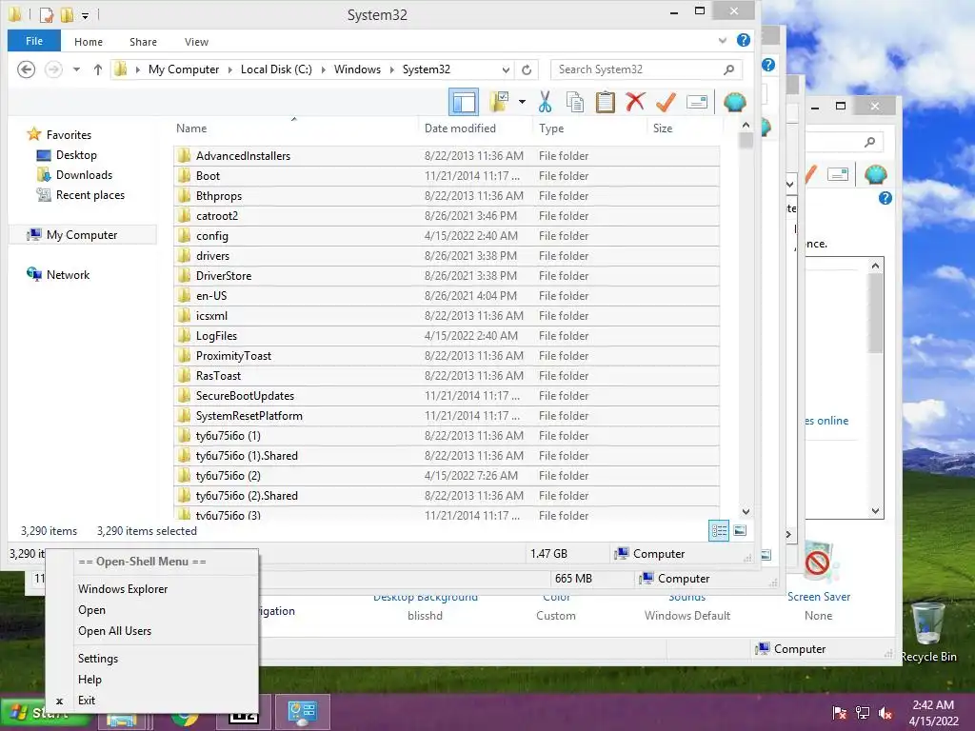The width and height of the screenshot is (975, 731).
Task: Open the File ribbon tab
Action: [34, 41]
